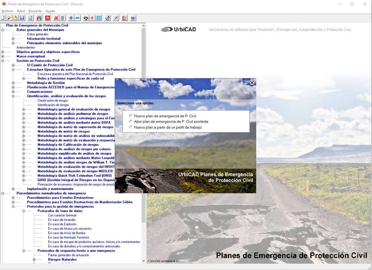Expand El Comité de Protección Civil
372x270 pixels.
pos(13,65)
